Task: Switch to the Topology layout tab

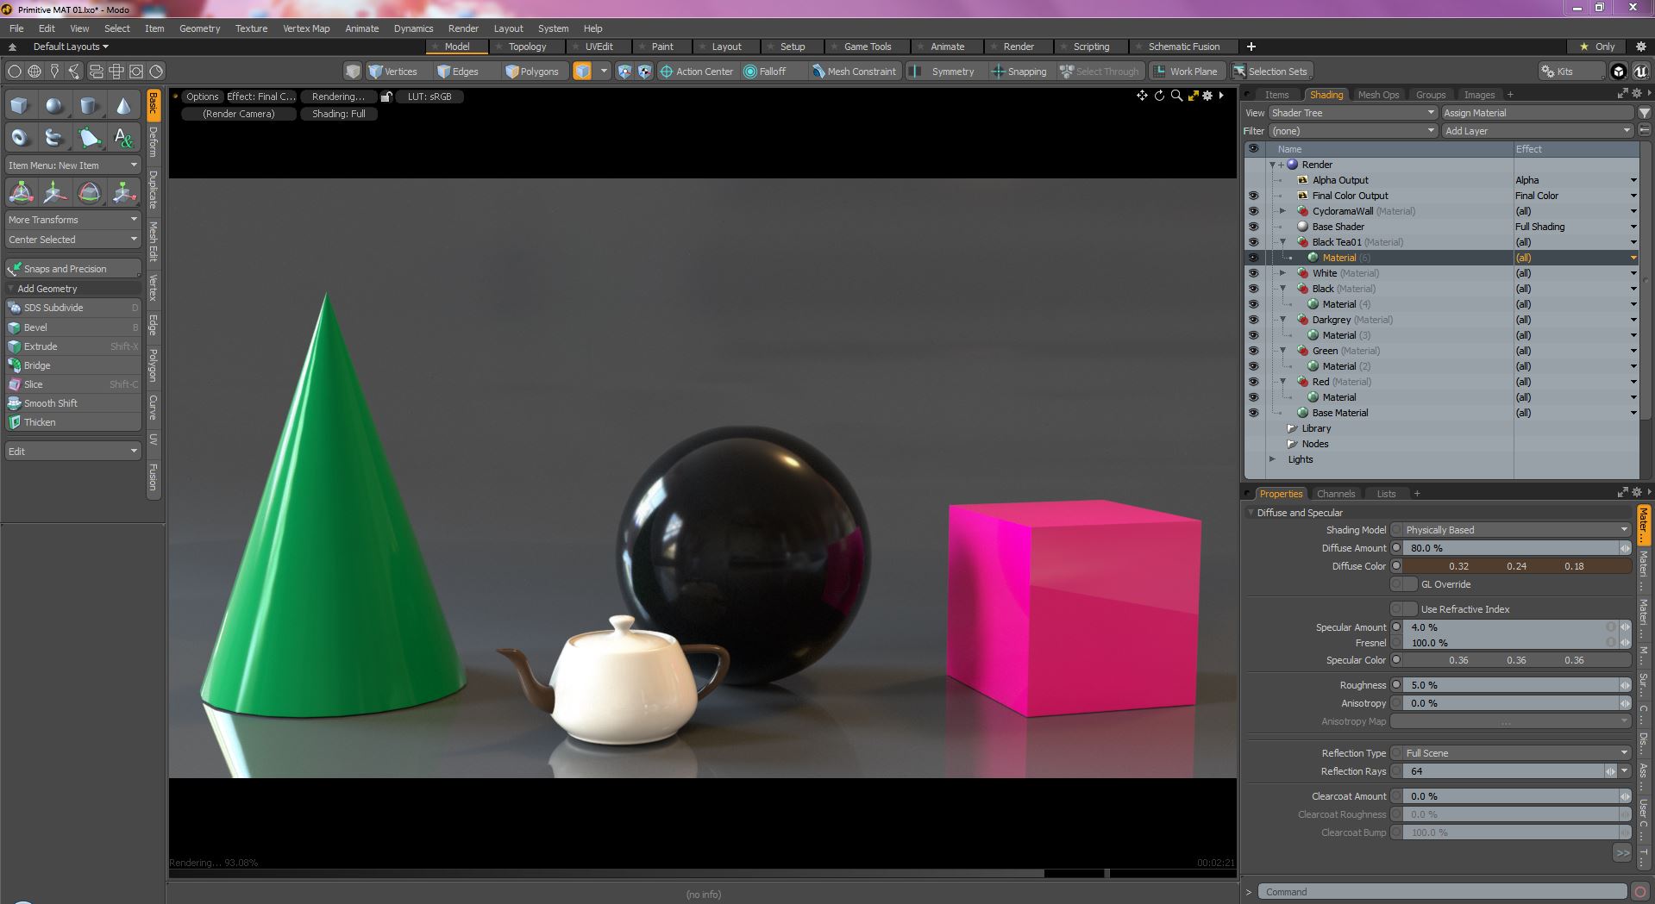Action: tap(527, 47)
